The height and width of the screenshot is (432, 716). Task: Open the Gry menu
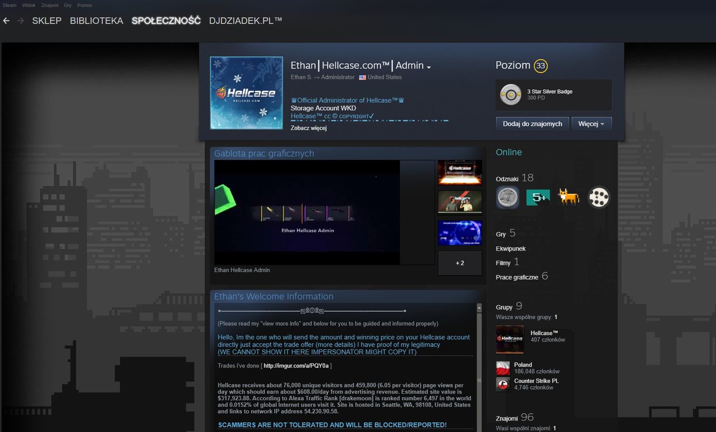click(x=68, y=5)
